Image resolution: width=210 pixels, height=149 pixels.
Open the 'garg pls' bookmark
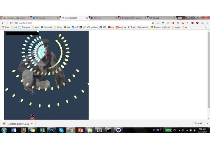[121, 27]
